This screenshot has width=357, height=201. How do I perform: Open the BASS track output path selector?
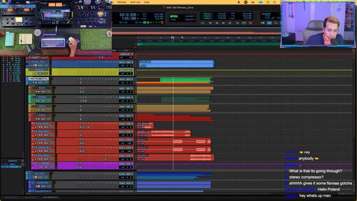tap(129, 88)
